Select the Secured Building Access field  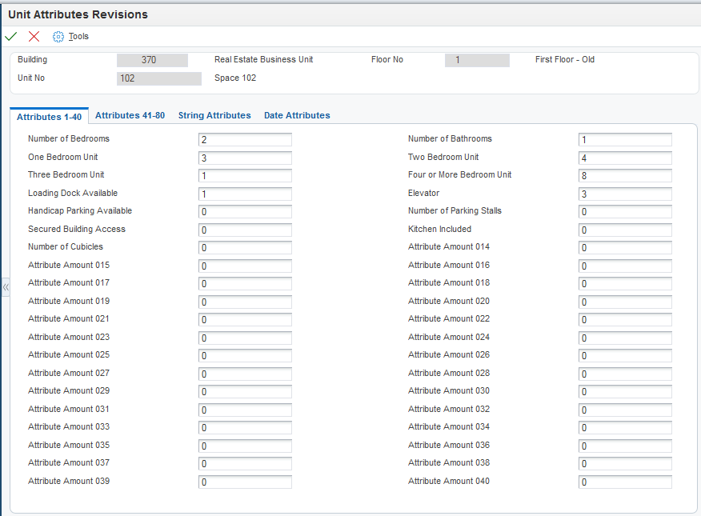click(245, 230)
